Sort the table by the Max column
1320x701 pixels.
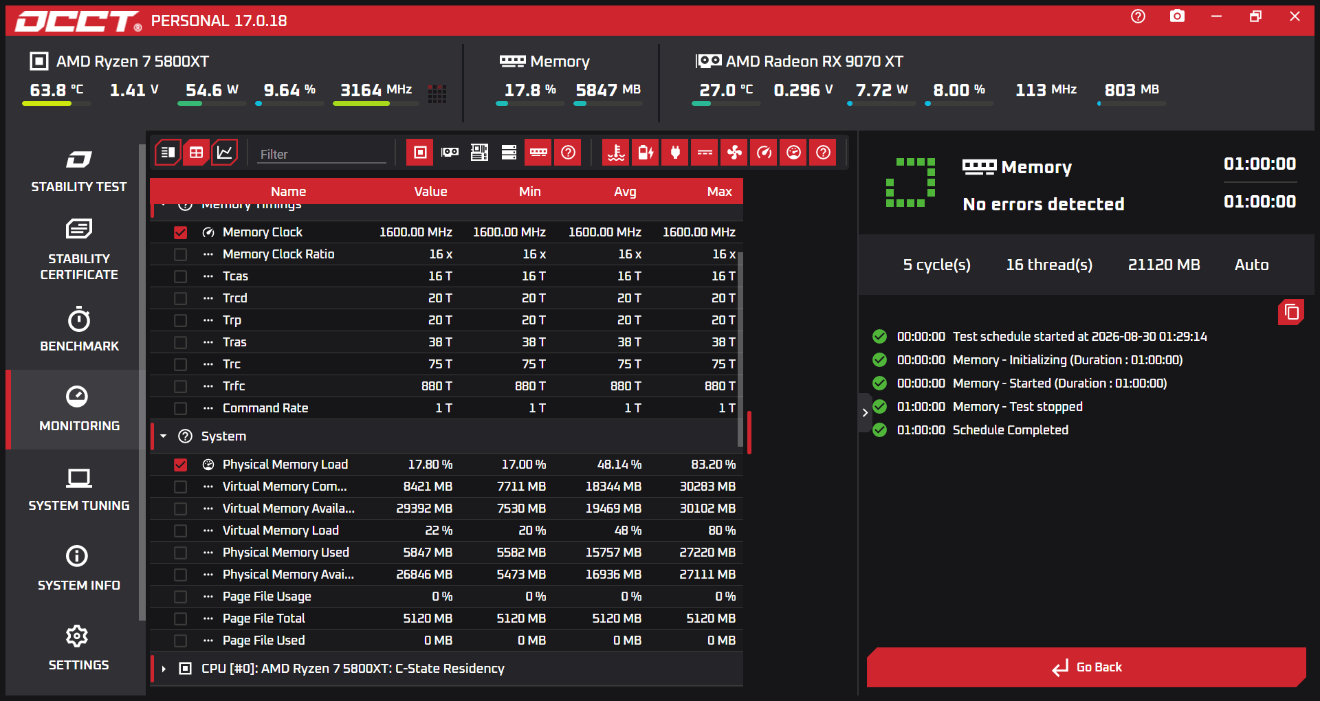[x=719, y=192]
